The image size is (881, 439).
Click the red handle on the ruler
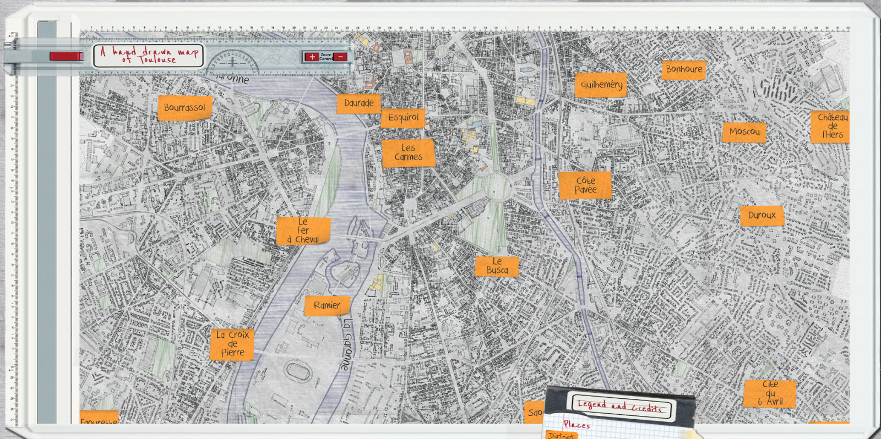pos(66,56)
